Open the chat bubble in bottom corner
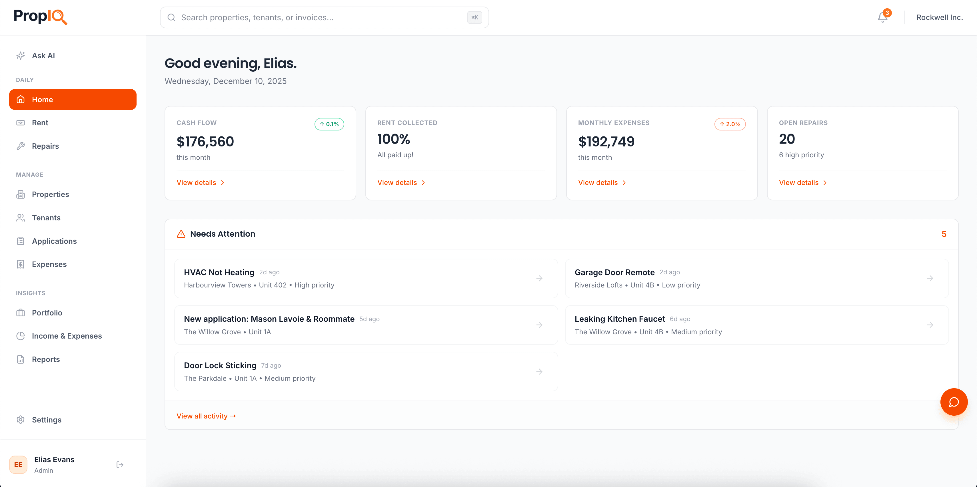The width and height of the screenshot is (977, 487). pos(954,402)
